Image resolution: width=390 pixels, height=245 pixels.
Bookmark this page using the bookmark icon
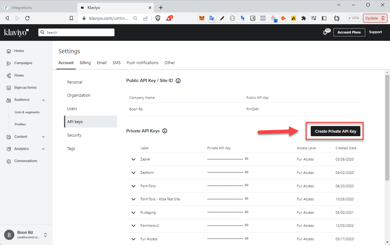[71, 18]
